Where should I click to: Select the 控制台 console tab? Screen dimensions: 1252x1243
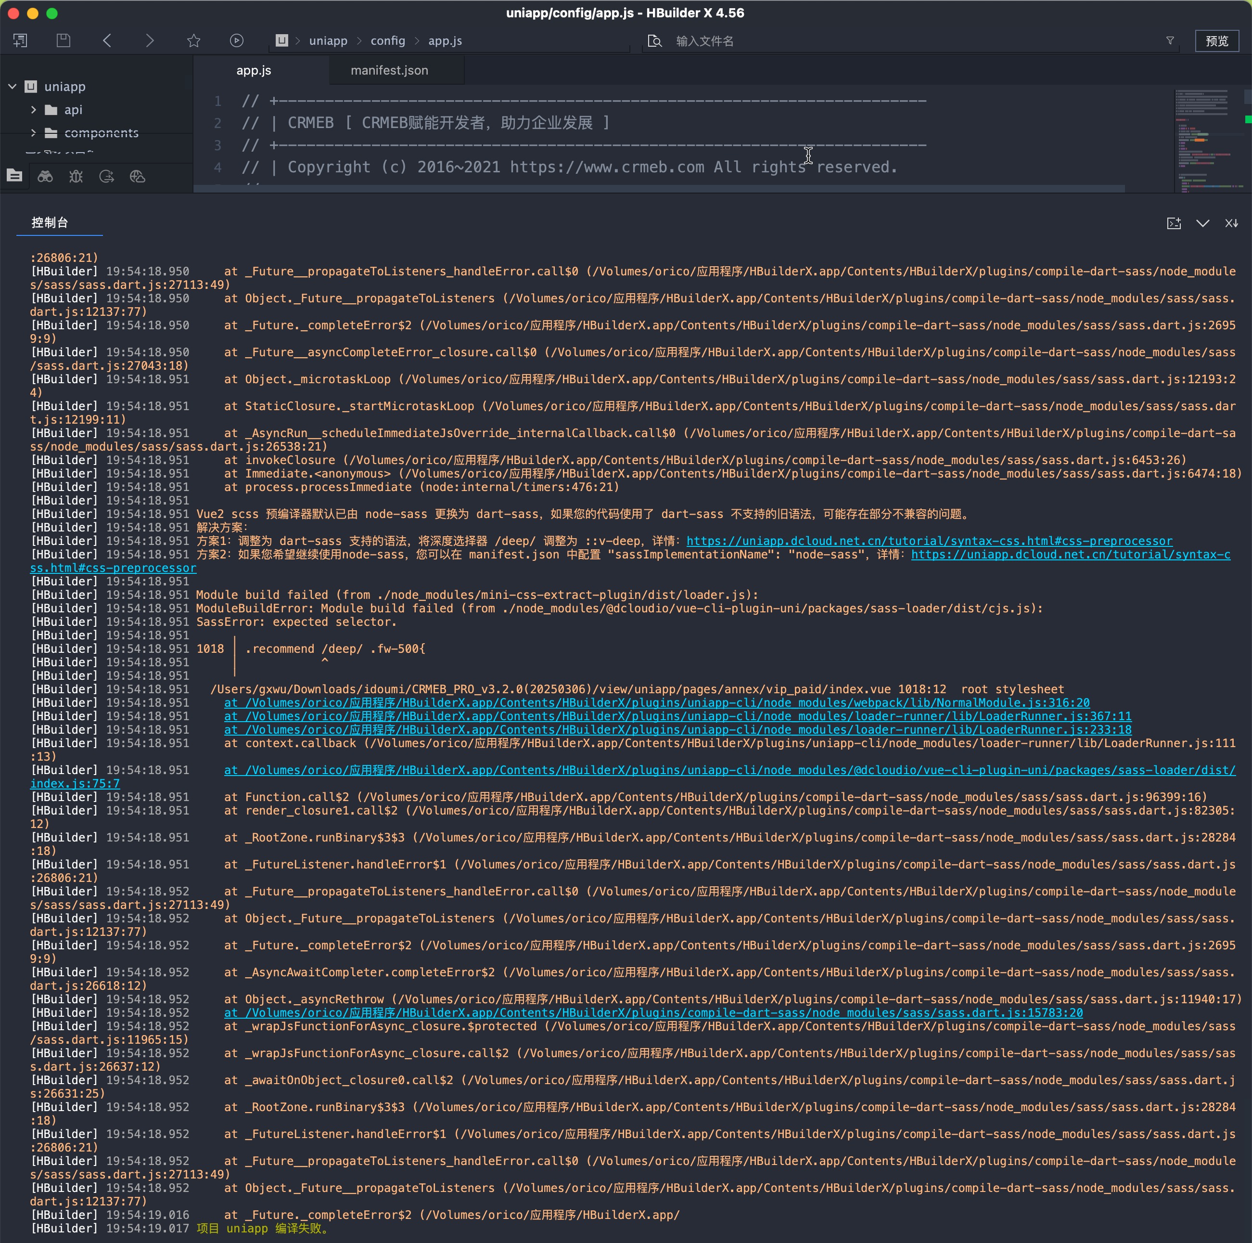click(50, 222)
